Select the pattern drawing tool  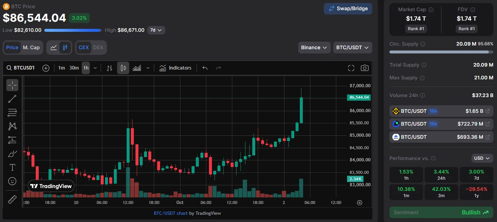12,126
